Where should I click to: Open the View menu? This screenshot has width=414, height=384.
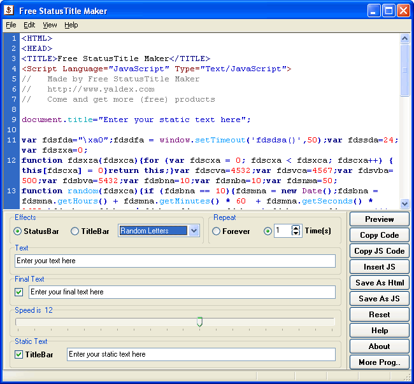click(50, 25)
